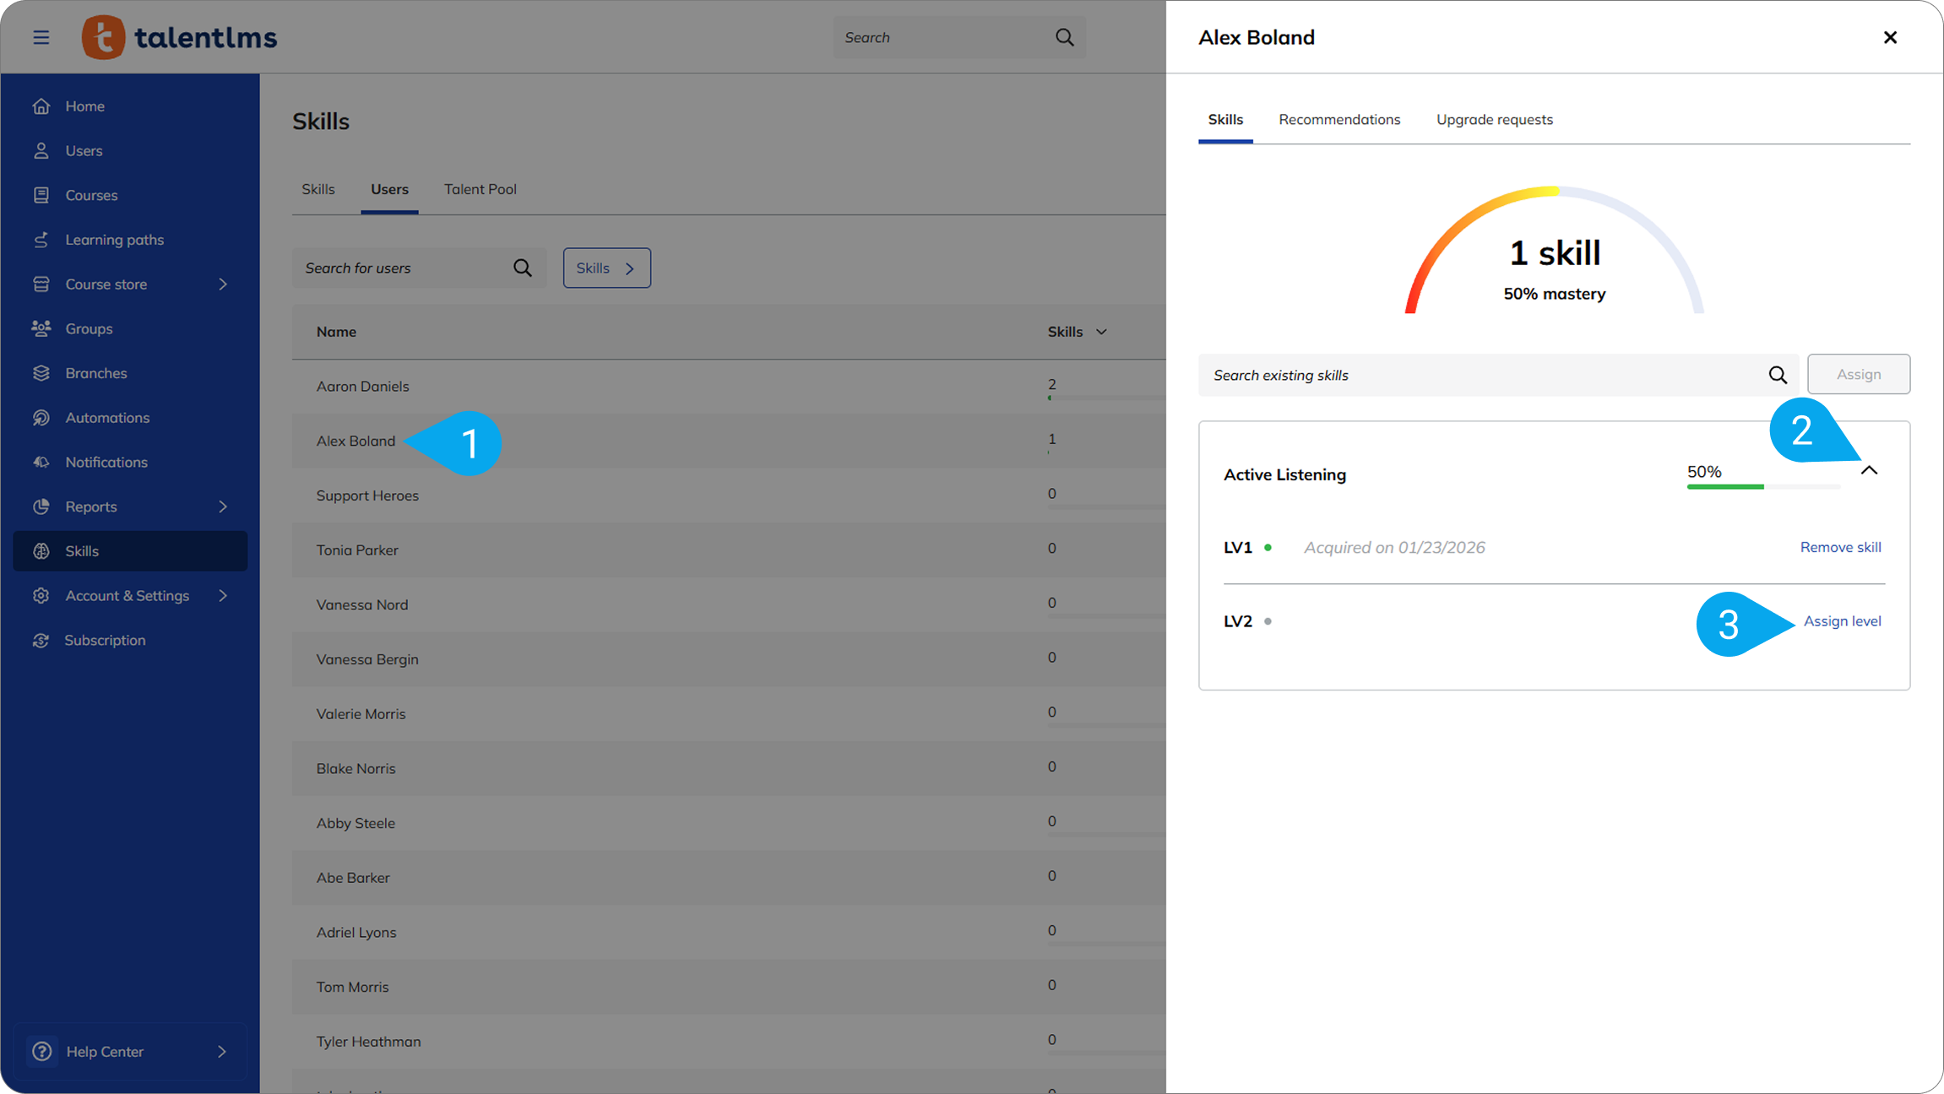
Task: Click the Search existing skills field
Action: [1478, 375]
